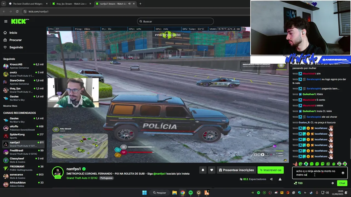351x197 pixels.
Task: Open AfricaAlbion recommended channel
Action: 23,184
